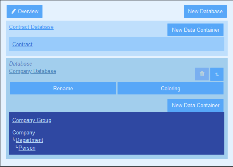Open the Company Database link
The width and height of the screenshot is (233, 167).
point(33,71)
